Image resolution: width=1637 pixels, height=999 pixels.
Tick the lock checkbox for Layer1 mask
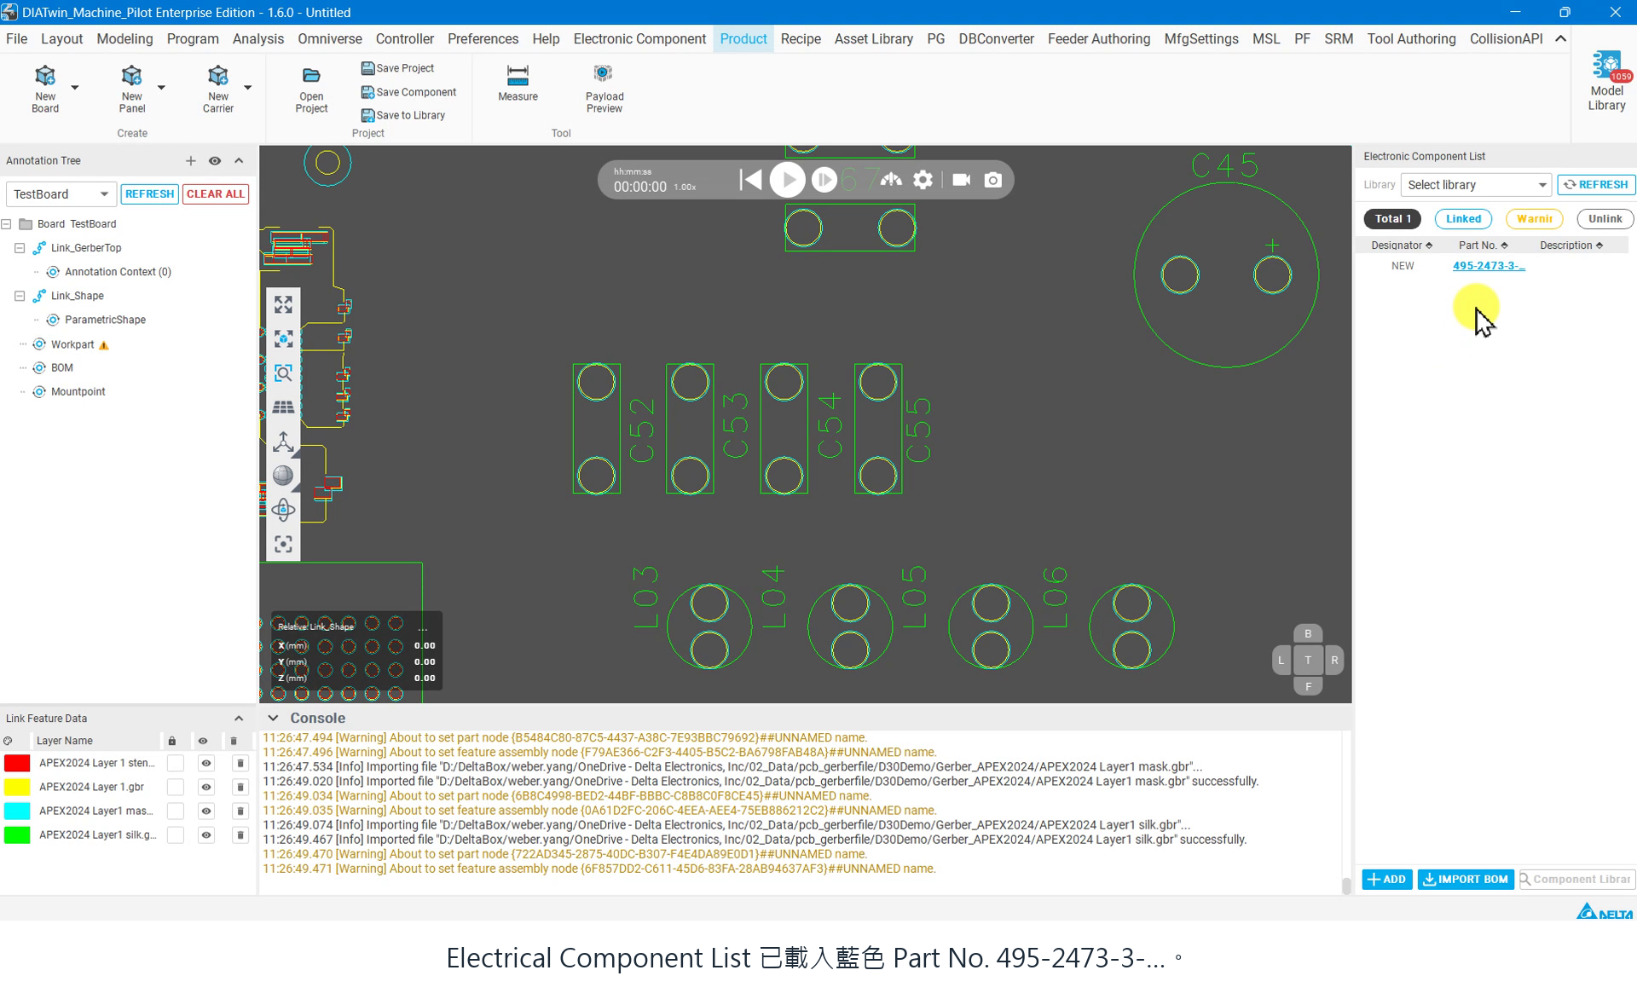pyautogui.click(x=175, y=811)
